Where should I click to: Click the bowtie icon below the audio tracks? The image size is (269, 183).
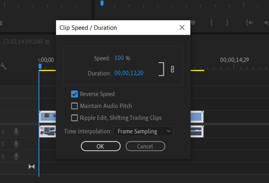(31, 167)
